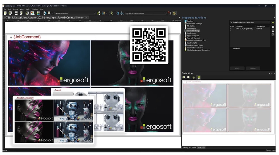The width and height of the screenshot is (279, 155).
Task: Move cut pass down with arrow icon
Action: [x=273, y=31]
